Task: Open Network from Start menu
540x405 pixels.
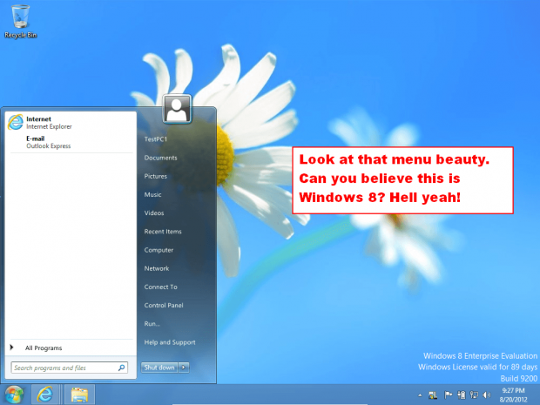Action: [157, 268]
